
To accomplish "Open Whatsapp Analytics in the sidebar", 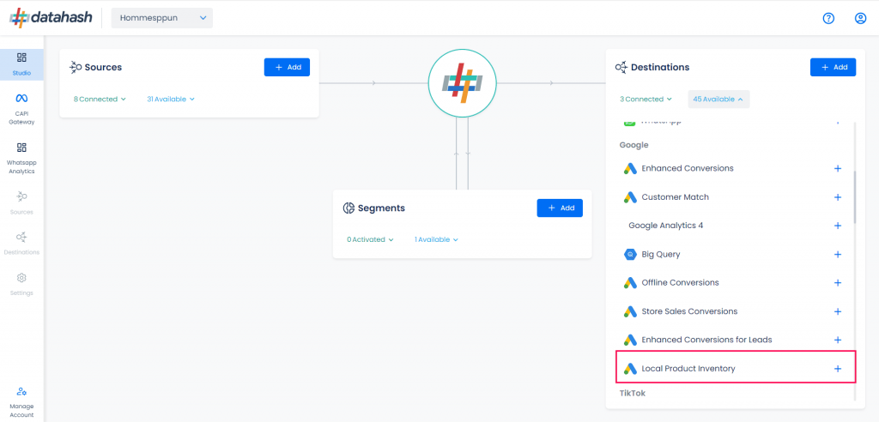I will (x=21, y=159).
